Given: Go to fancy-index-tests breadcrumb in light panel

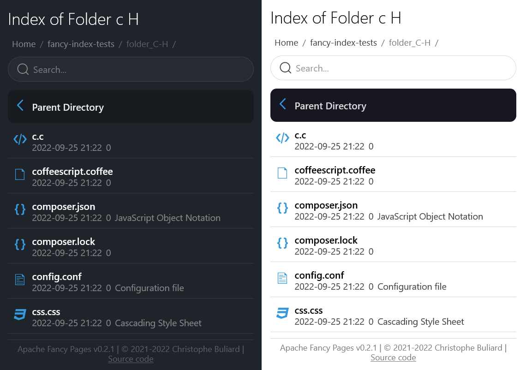Looking at the screenshot, I should pyautogui.click(x=344, y=43).
